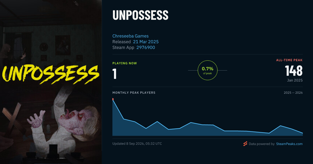This screenshot has width=313, height=164.
Task: Click the 2025 — 2026 chart range label
Action: tap(293, 93)
